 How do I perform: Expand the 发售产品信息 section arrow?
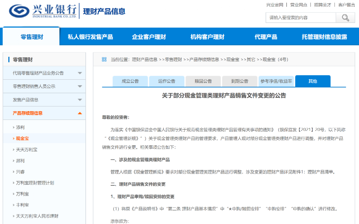click(80, 100)
